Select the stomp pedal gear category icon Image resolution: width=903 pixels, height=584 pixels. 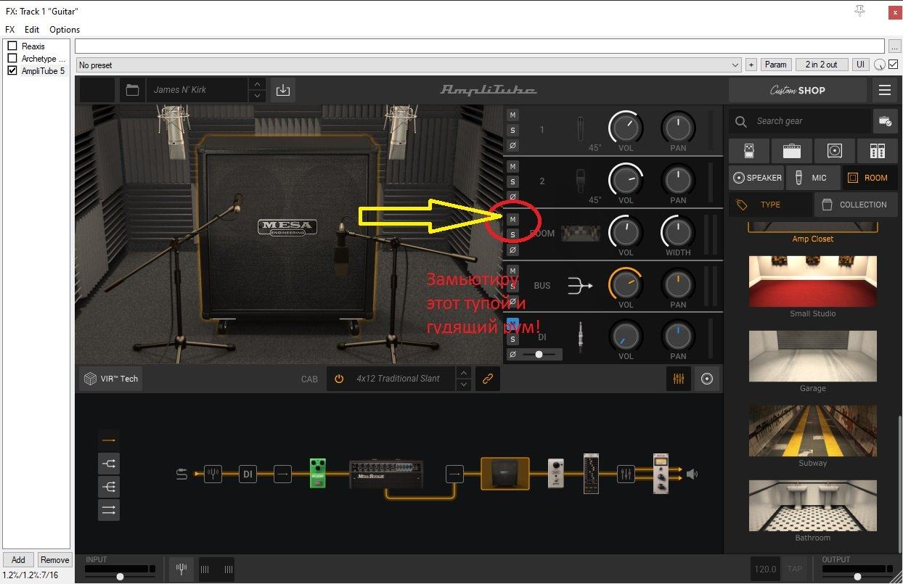pyautogui.click(x=749, y=151)
